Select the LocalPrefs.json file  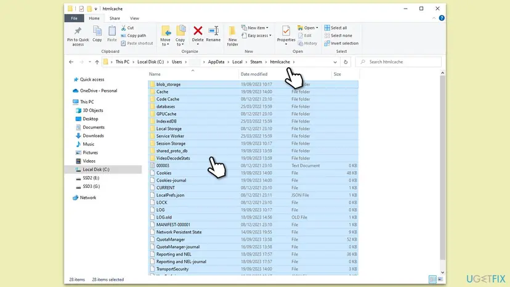253,195
